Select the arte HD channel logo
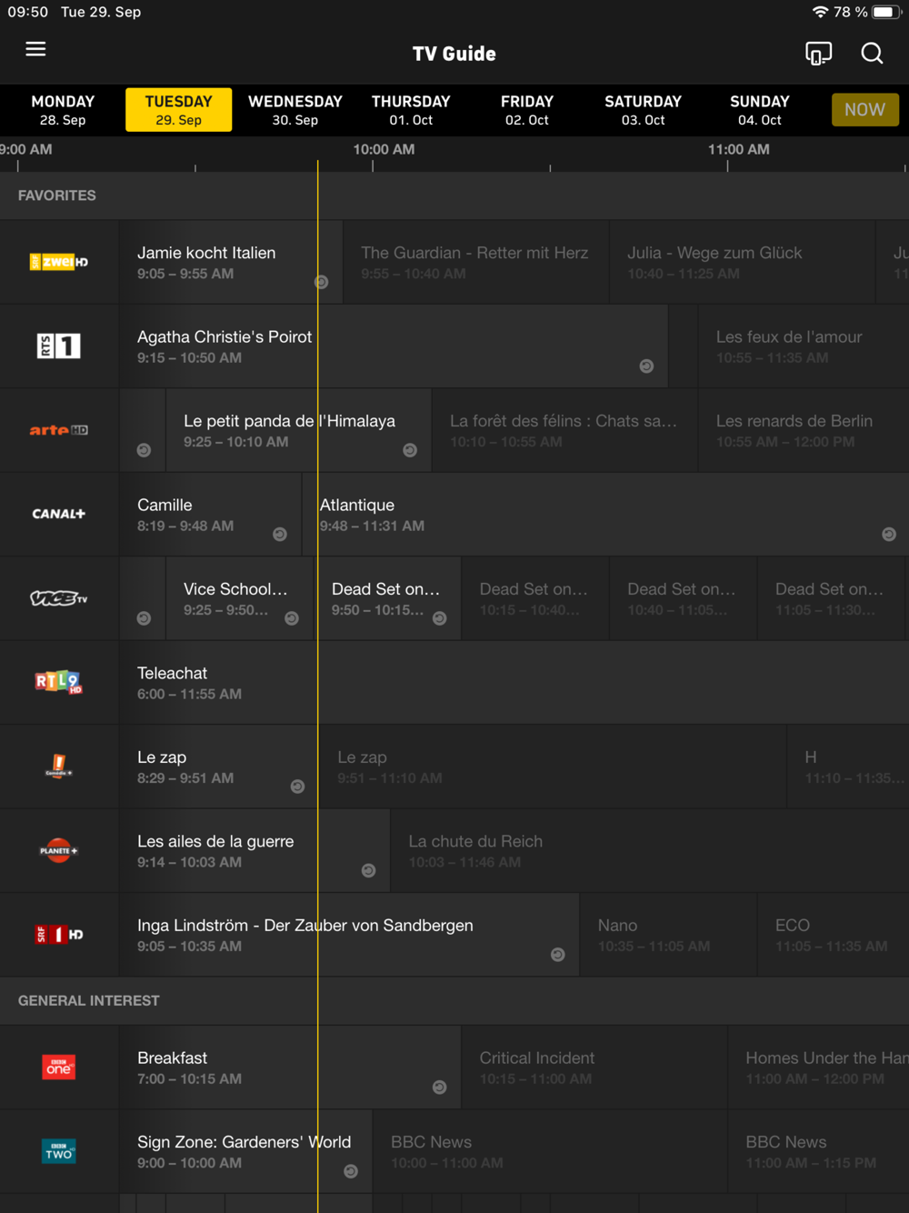 [x=59, y=430]
